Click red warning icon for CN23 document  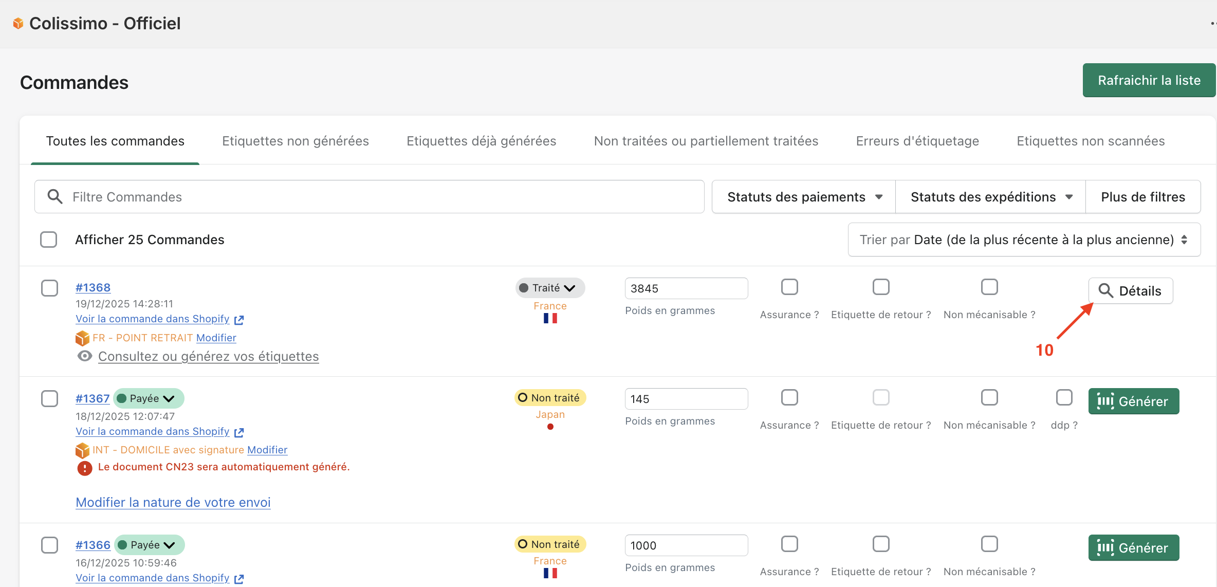coord(85,468)
